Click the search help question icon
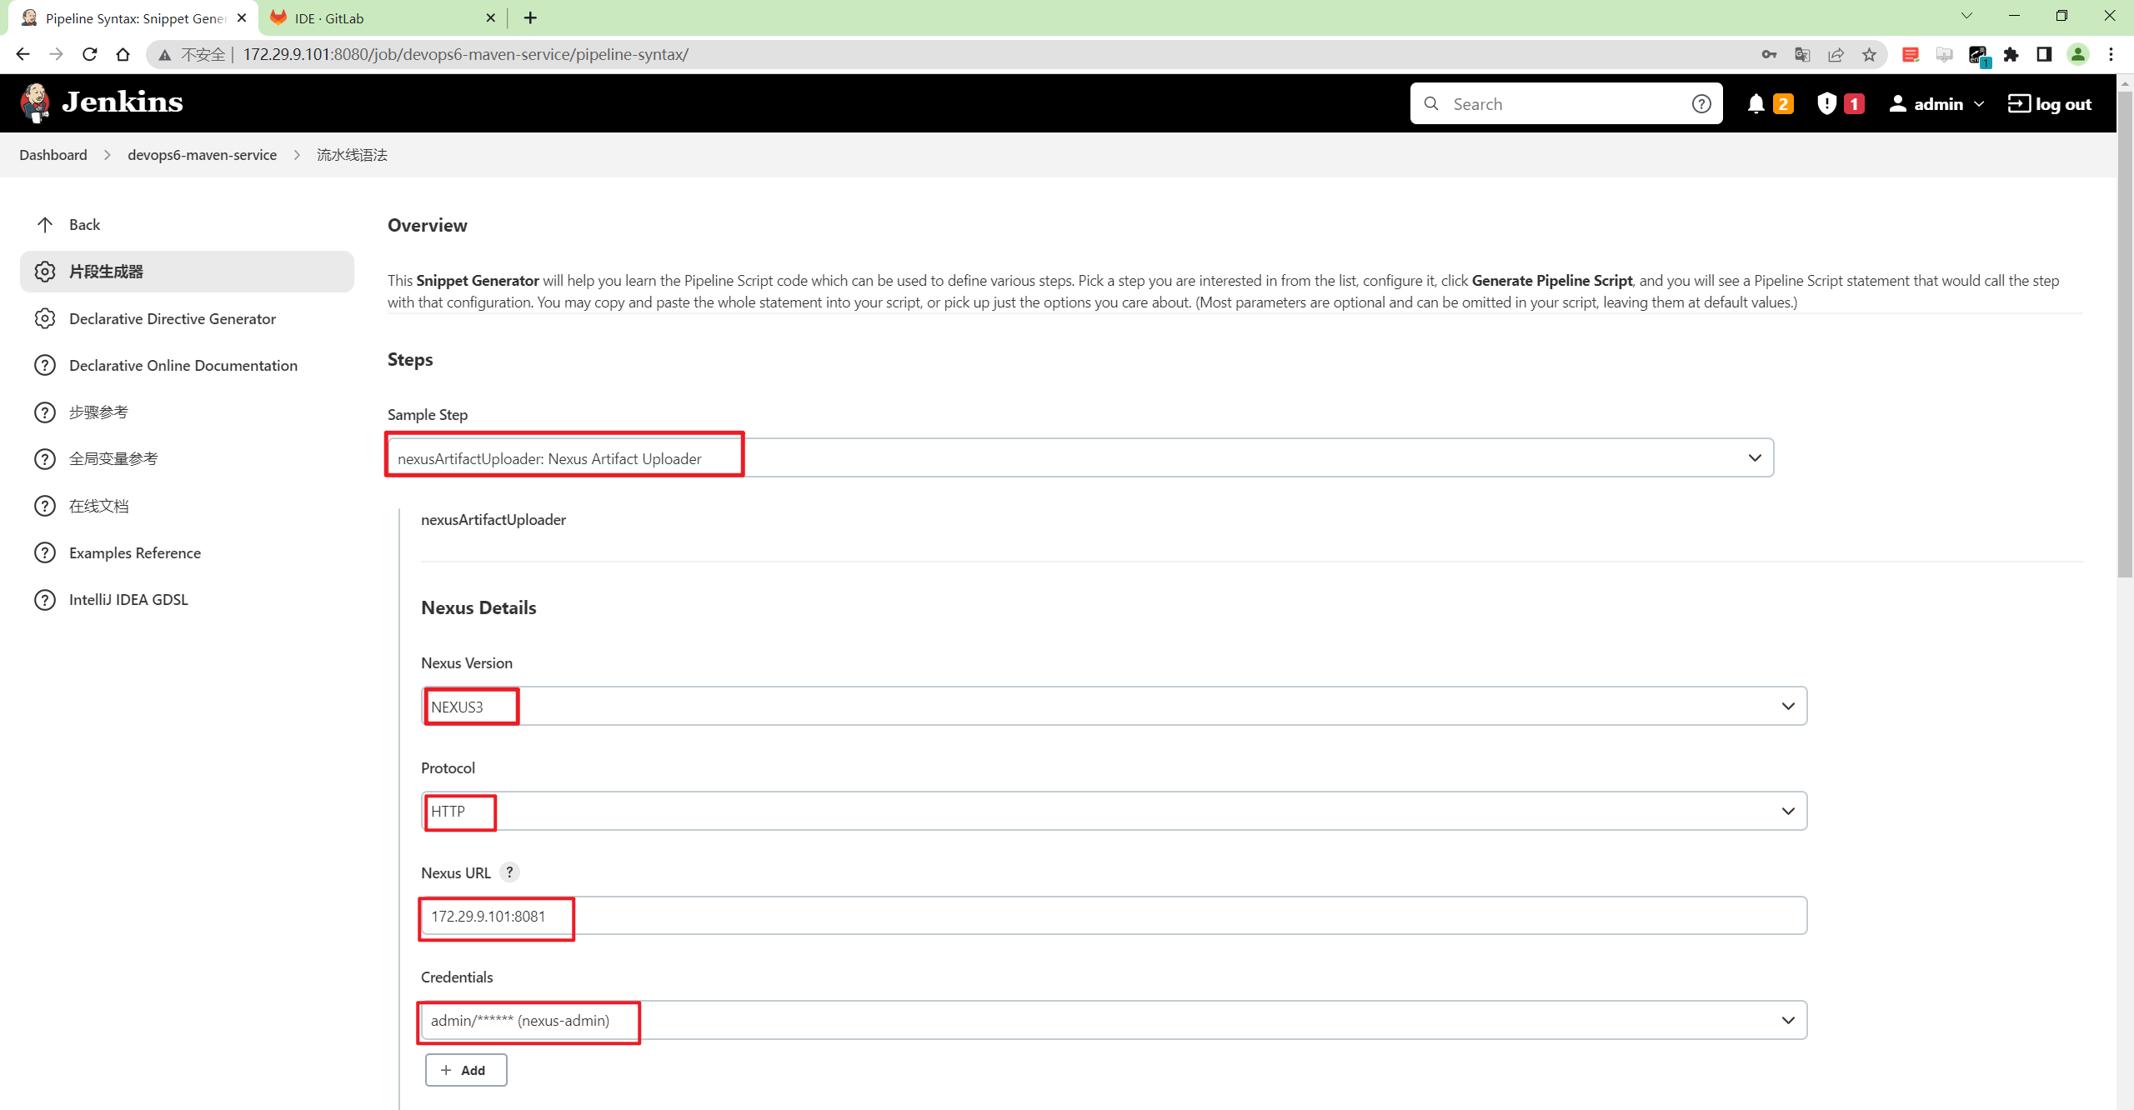 pyautogui.click(x=1701, y=103)
